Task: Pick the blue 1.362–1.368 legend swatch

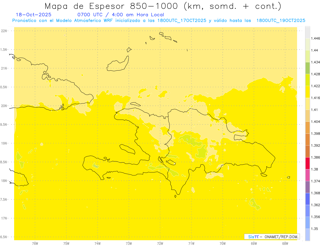Action: (x=307, y=199)
